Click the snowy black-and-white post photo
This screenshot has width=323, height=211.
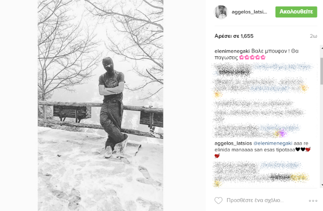click(101, 105)
